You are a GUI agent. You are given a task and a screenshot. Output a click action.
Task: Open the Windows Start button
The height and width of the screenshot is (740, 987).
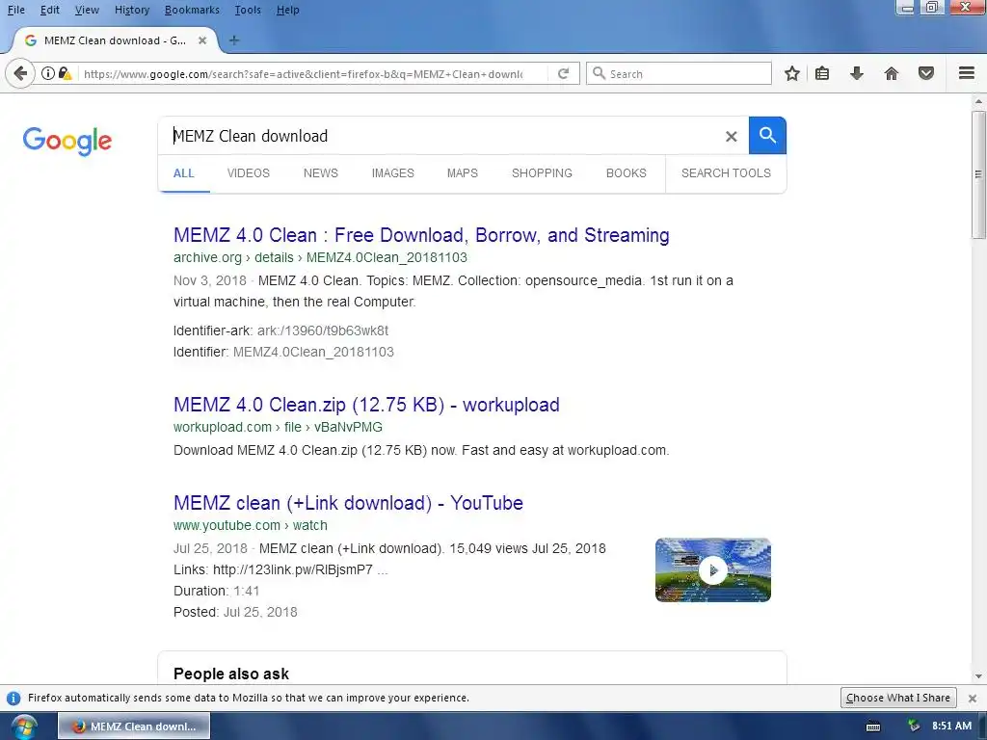(24, 727)
